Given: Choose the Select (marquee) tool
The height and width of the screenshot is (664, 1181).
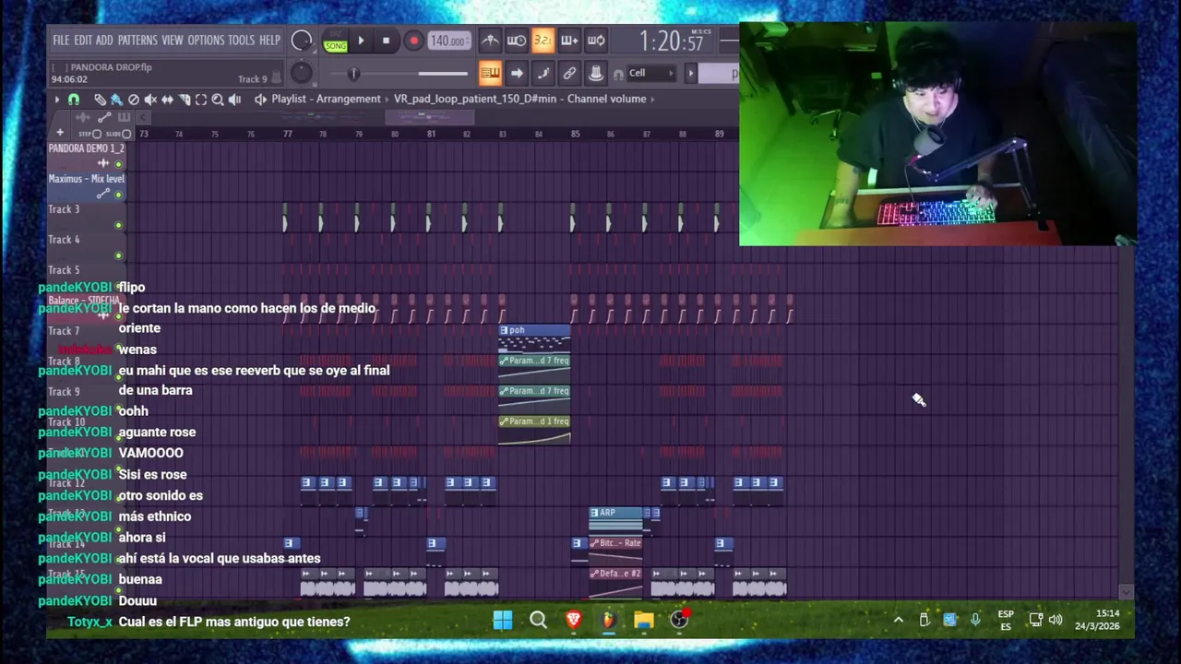Looking at the screenshot, I should coord(201,100).
